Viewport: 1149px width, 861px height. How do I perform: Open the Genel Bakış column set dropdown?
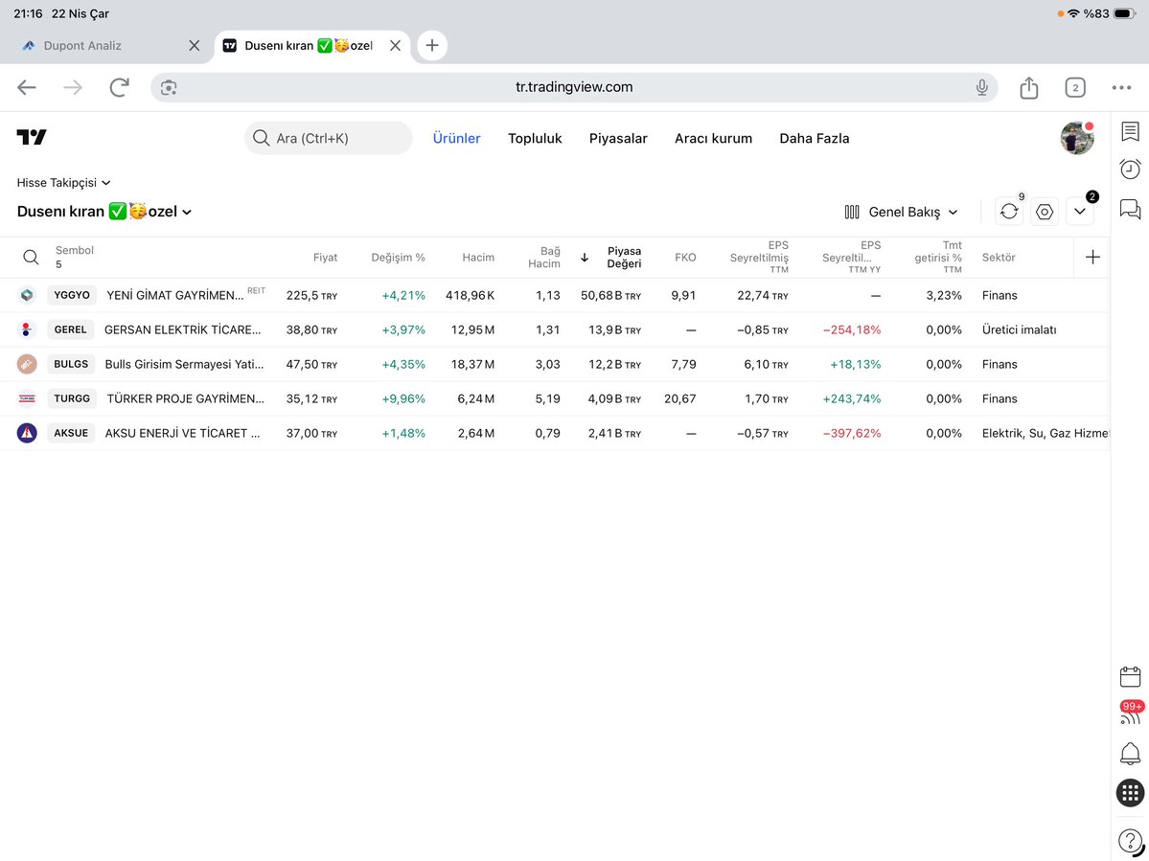(x=901, y=212)
